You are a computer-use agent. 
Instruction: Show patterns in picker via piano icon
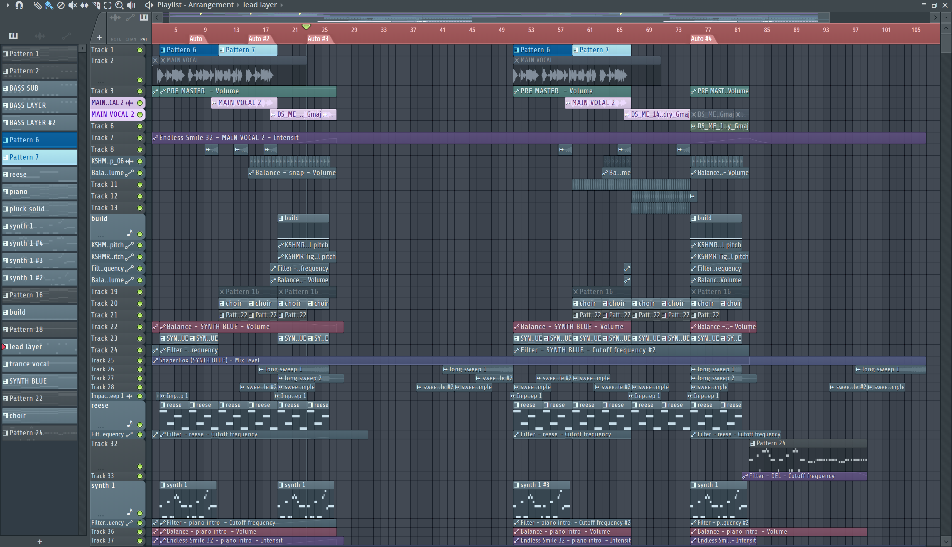pos(13,36)
